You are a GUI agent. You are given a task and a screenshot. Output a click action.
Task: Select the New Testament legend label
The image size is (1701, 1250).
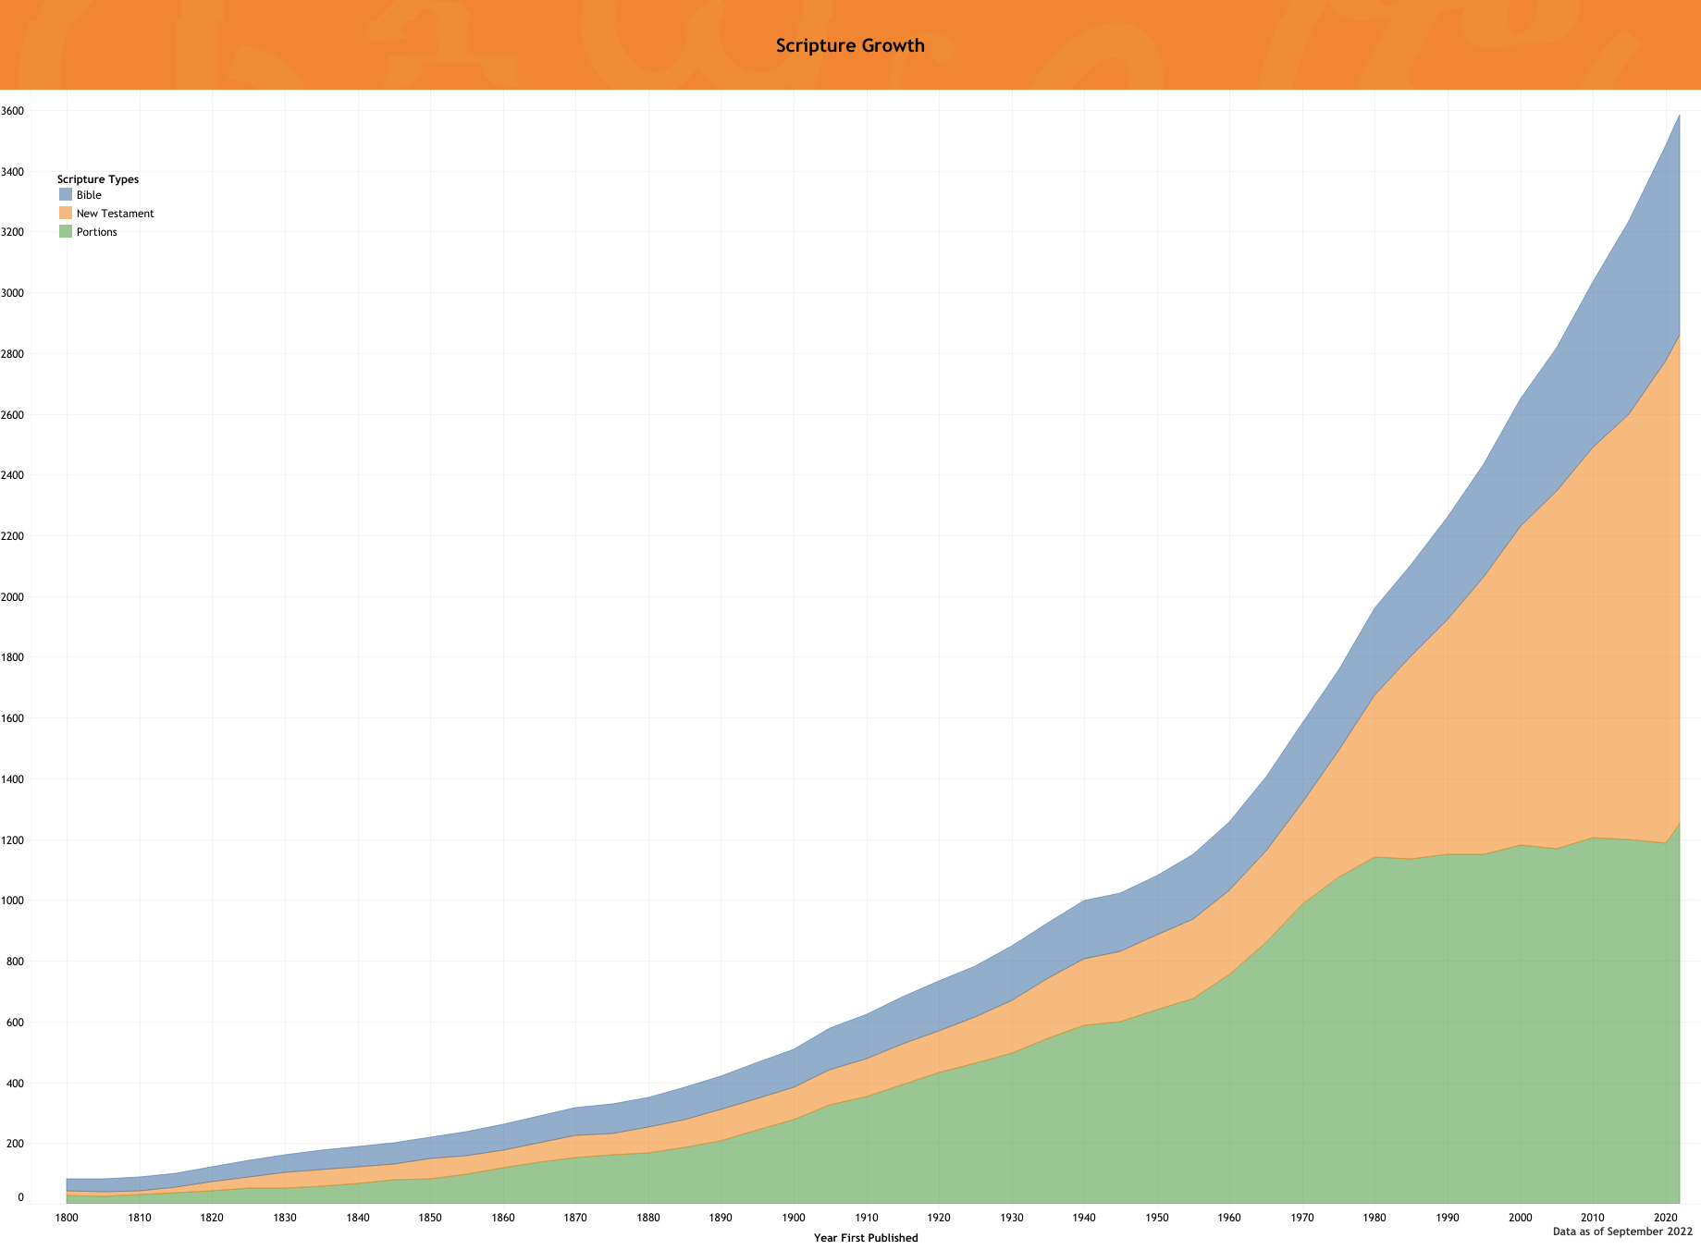115,214
